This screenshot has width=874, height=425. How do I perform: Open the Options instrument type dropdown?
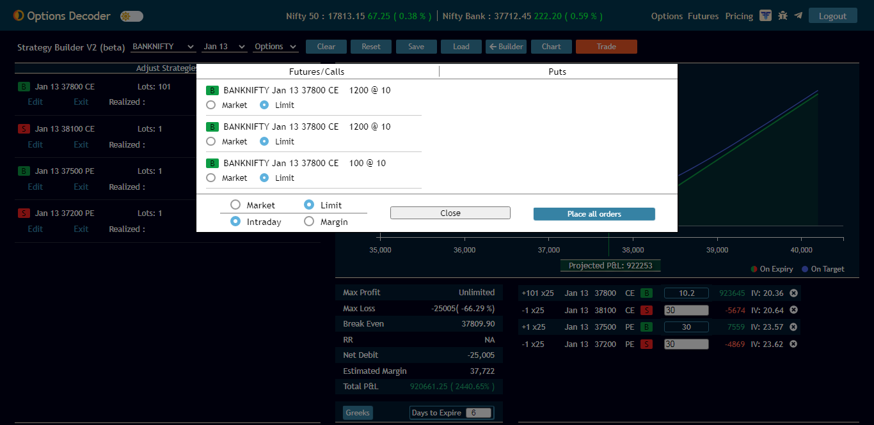click(276, 47)
